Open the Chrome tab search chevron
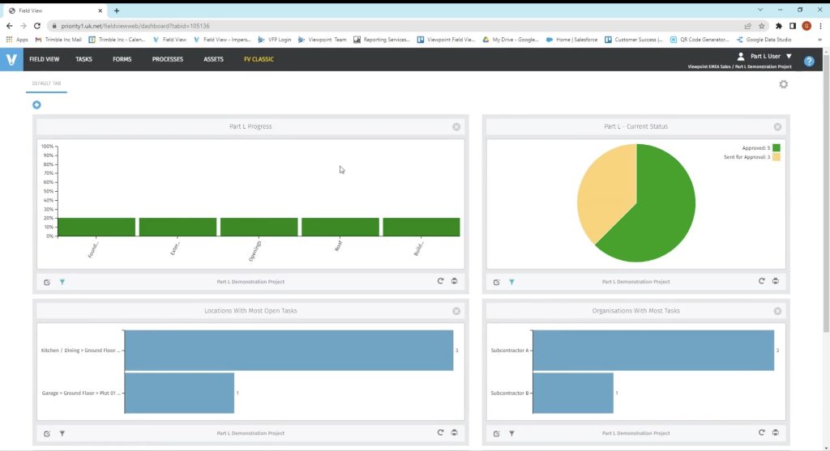This screenshot has width=830, height=451. [x=760, y=10]
